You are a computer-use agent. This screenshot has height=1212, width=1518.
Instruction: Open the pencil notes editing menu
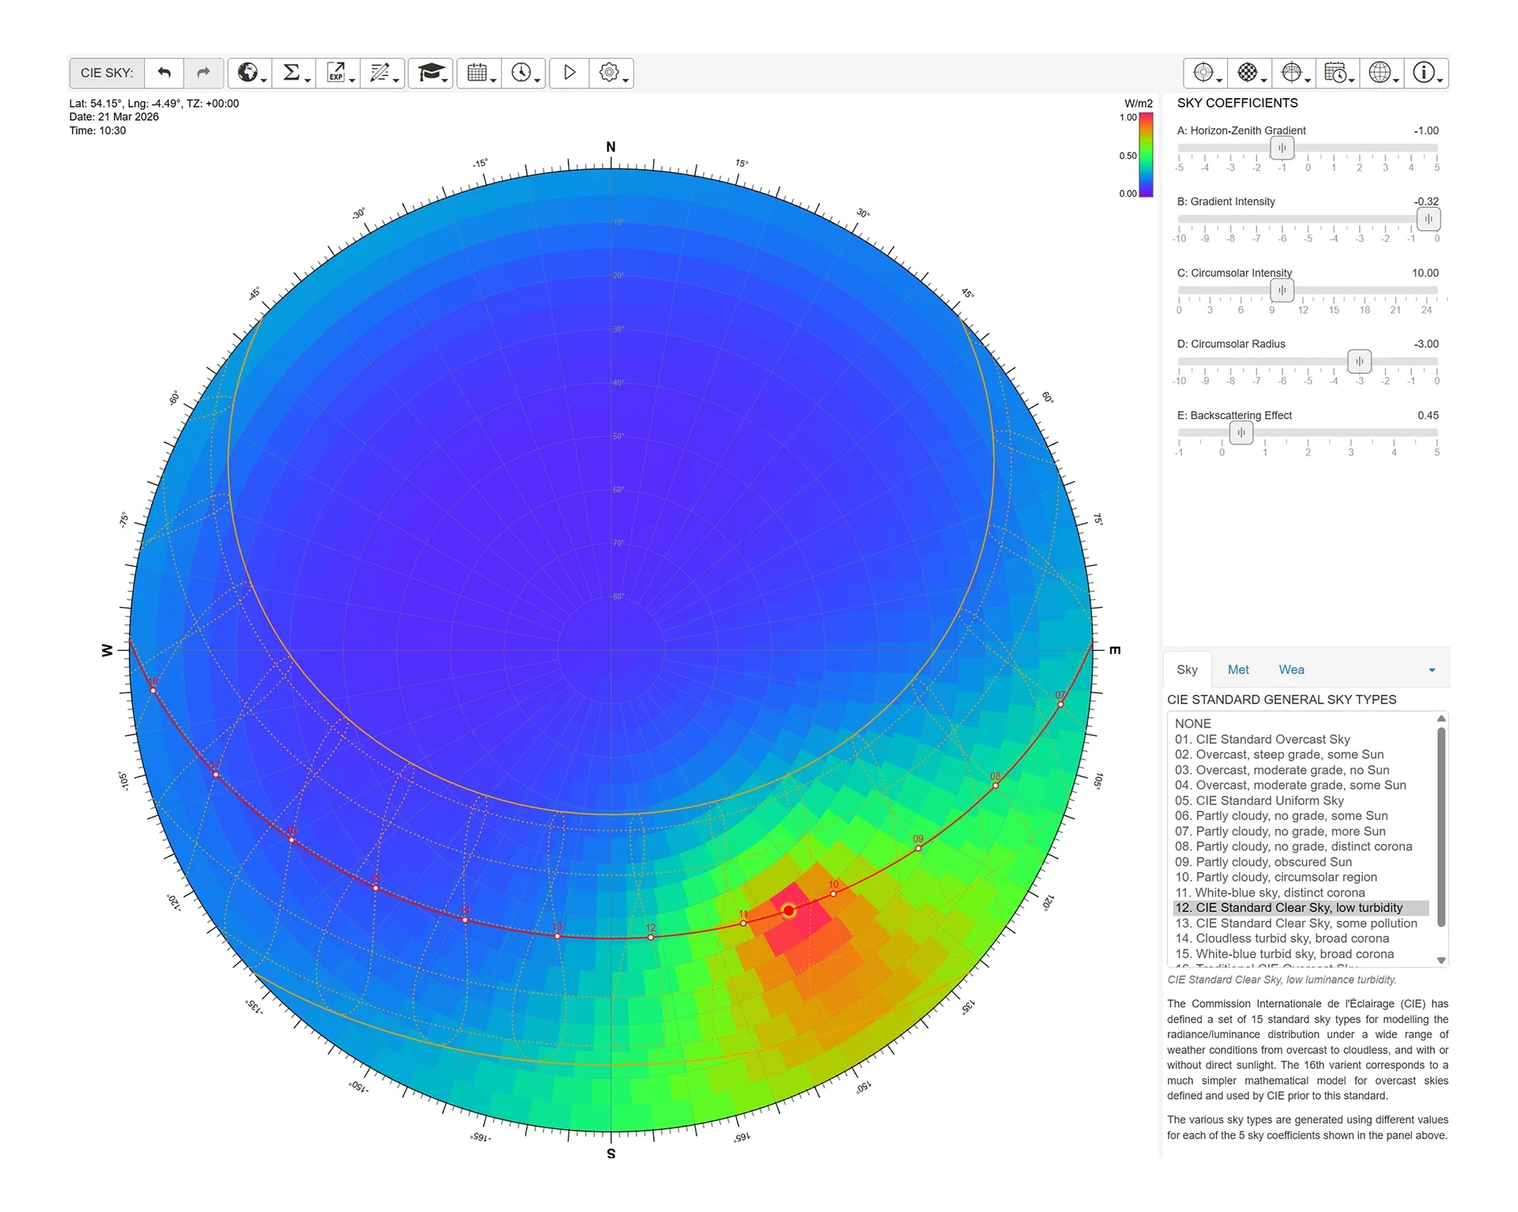point(383,73)
